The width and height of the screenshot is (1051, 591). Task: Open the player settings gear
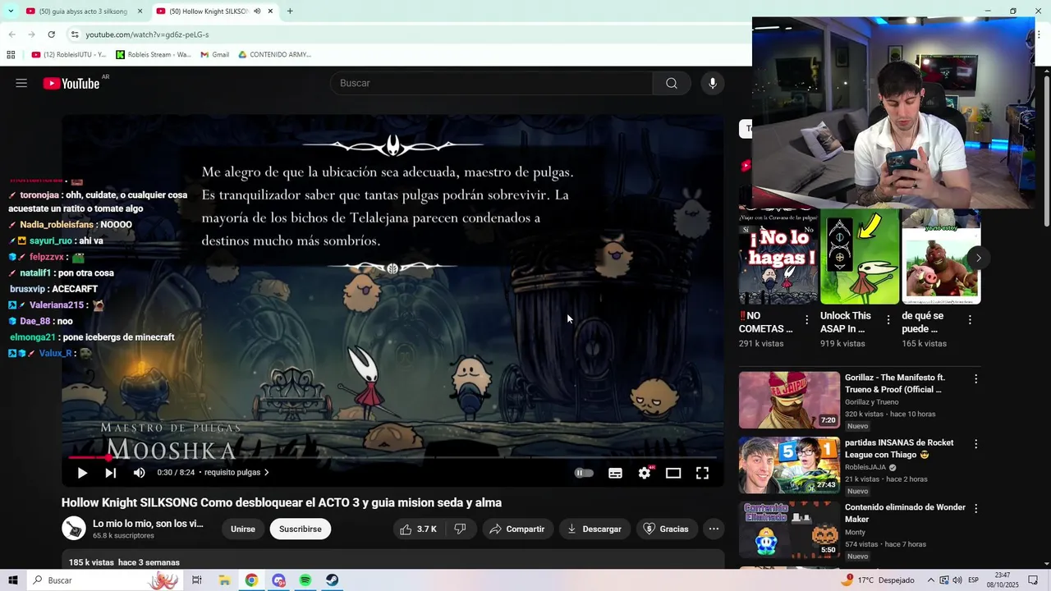tap(645, 473)
